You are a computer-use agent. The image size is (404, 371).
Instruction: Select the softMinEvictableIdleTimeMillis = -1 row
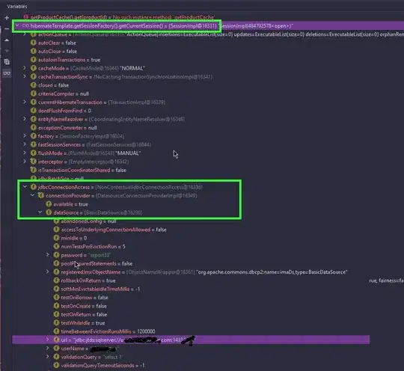coord(97,289)
